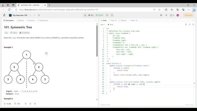This screenshot has height=111, width=197.
Task: Switch to the Editorial tab
Action: pos(20,20)
